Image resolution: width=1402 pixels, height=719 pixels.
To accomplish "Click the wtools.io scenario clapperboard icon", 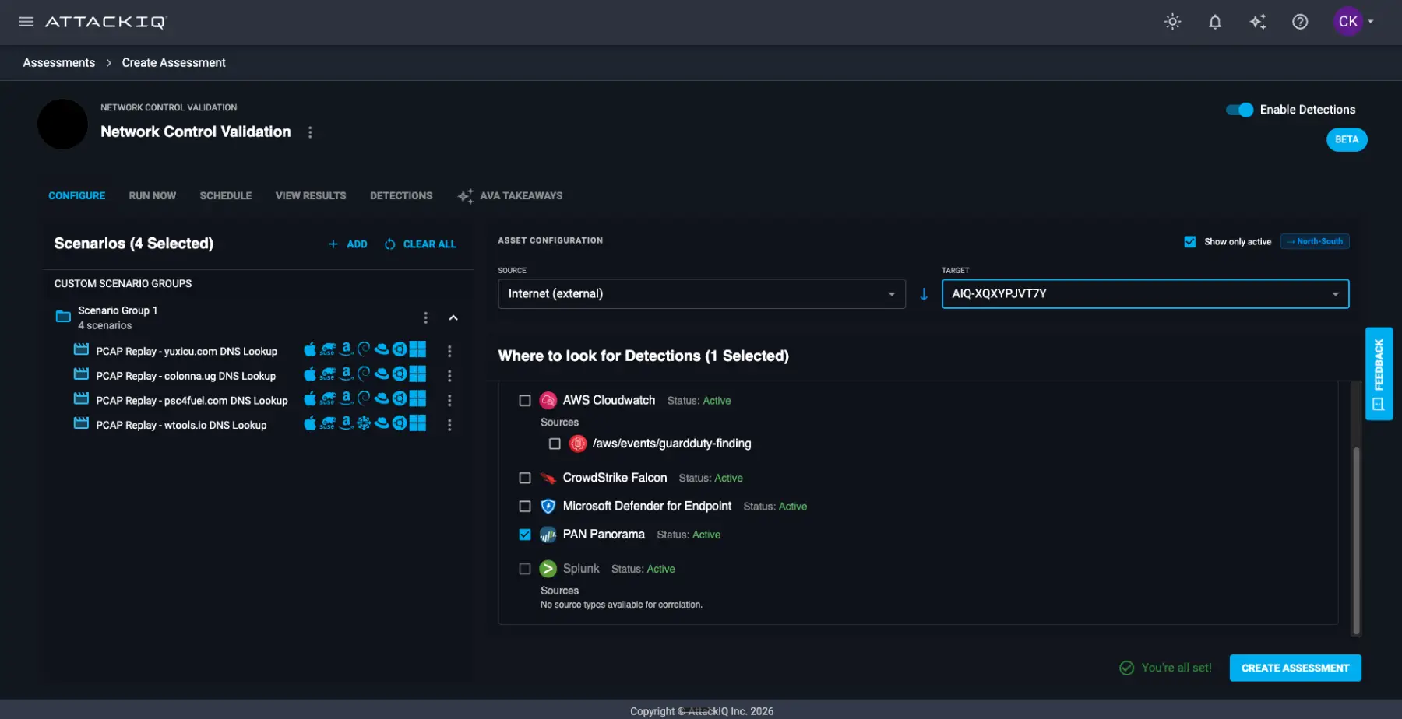I will 81,423.
